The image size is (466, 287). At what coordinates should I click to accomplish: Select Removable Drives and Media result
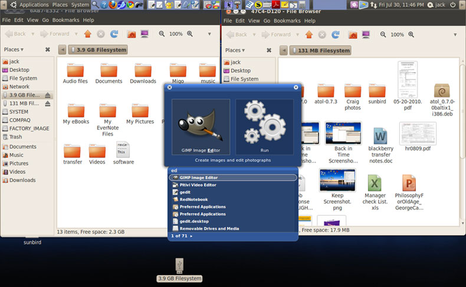[233, 229]
